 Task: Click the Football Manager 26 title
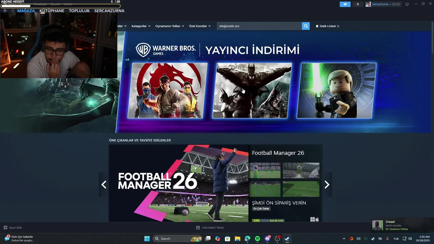point(278,153)
